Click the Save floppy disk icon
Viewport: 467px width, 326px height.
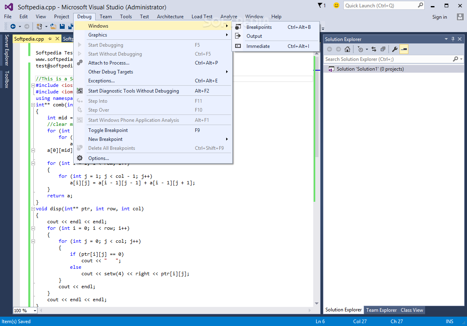(x=62, y=26)
